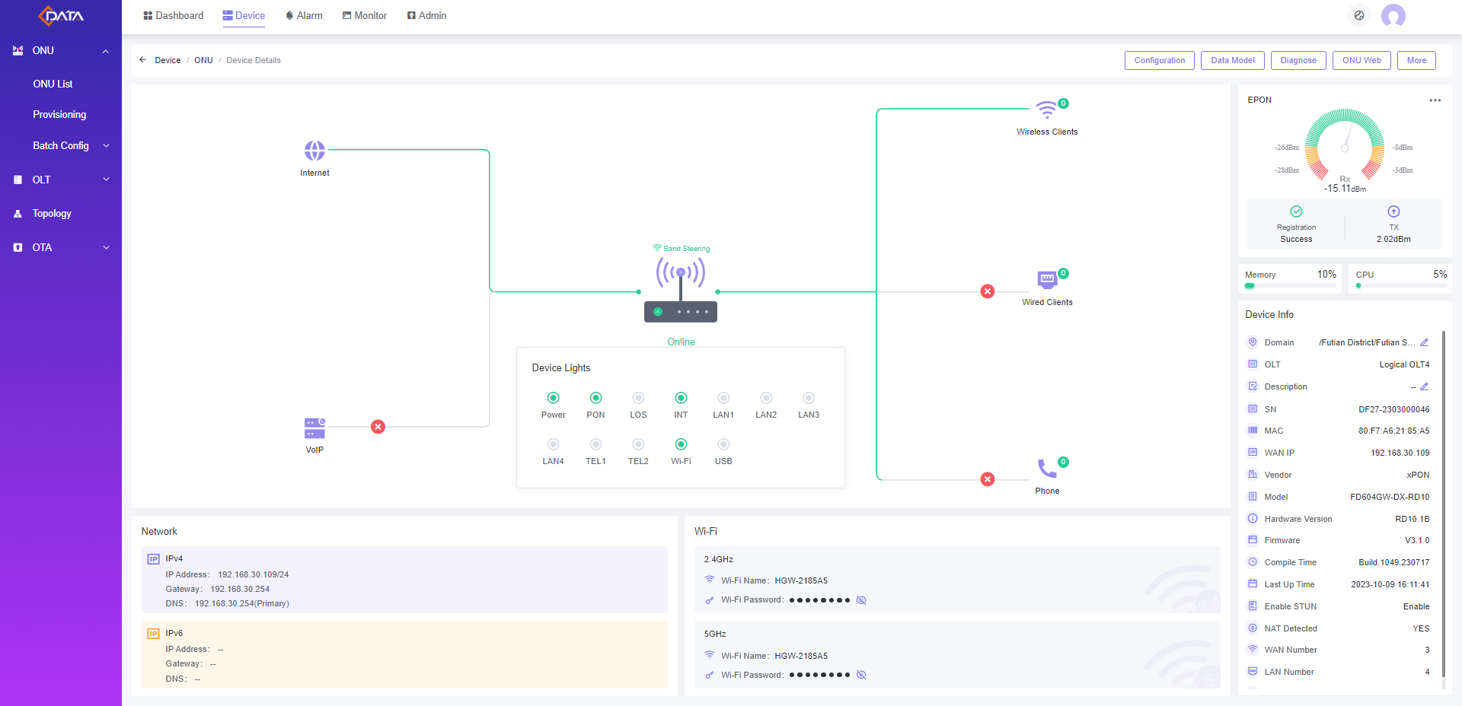Select the Device tab
The image size is (1462, 706).
244,15
